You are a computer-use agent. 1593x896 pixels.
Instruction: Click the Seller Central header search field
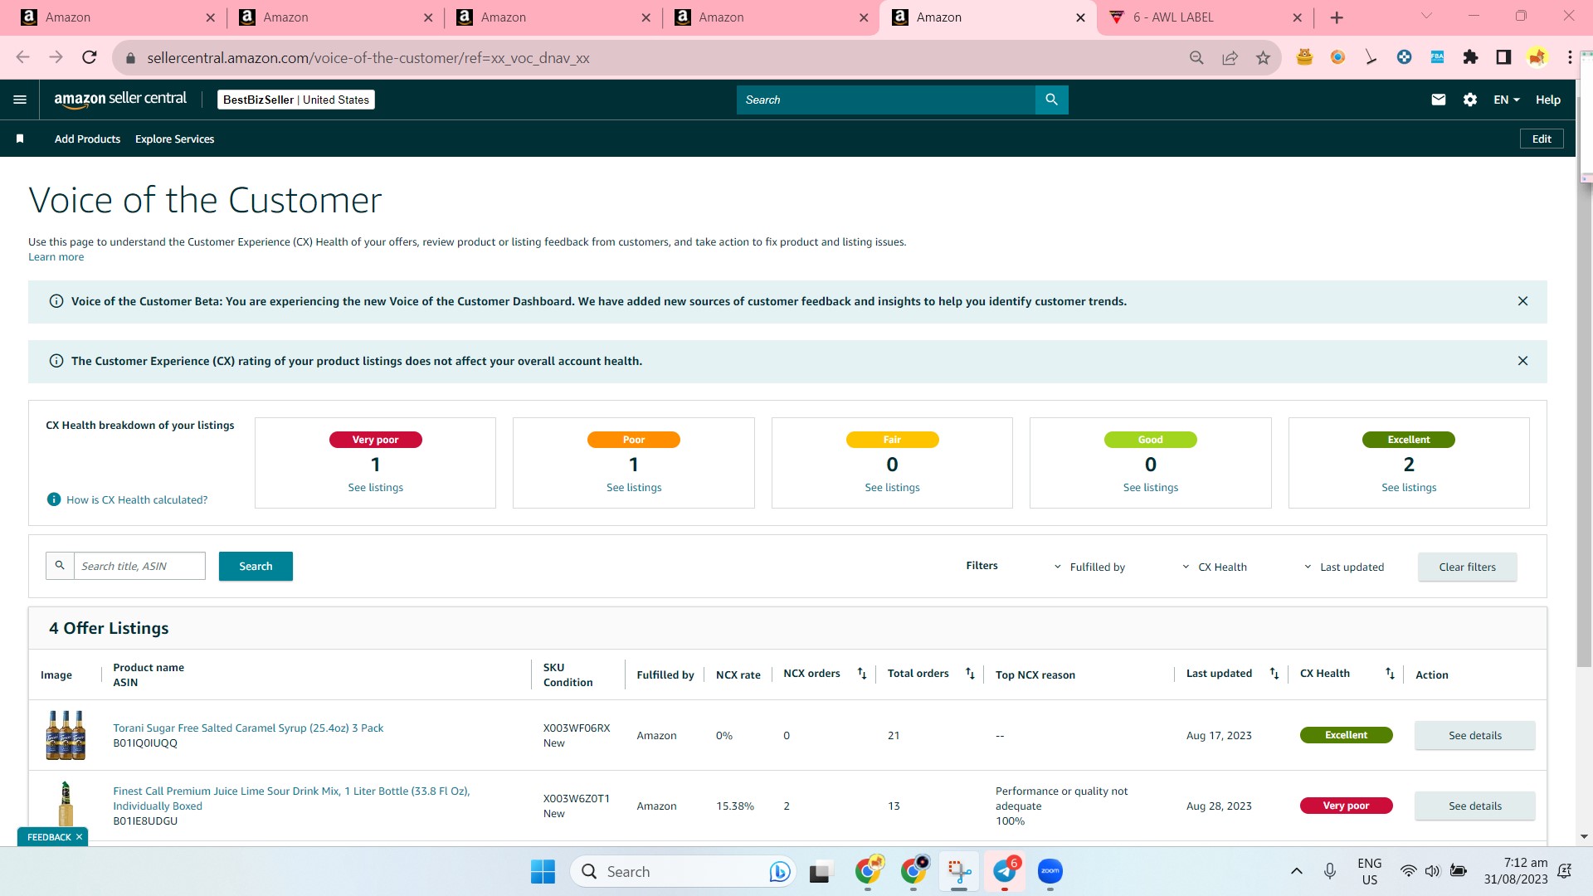pyautogui.click(x=885, y=100)
